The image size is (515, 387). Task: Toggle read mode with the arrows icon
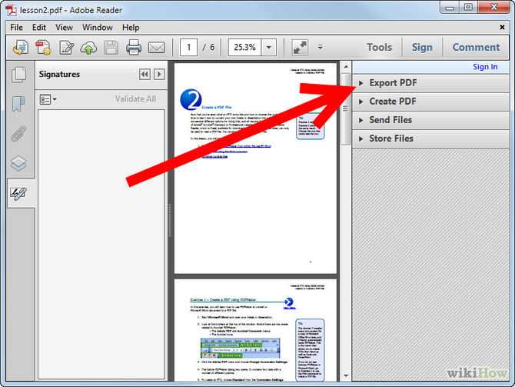300,48
